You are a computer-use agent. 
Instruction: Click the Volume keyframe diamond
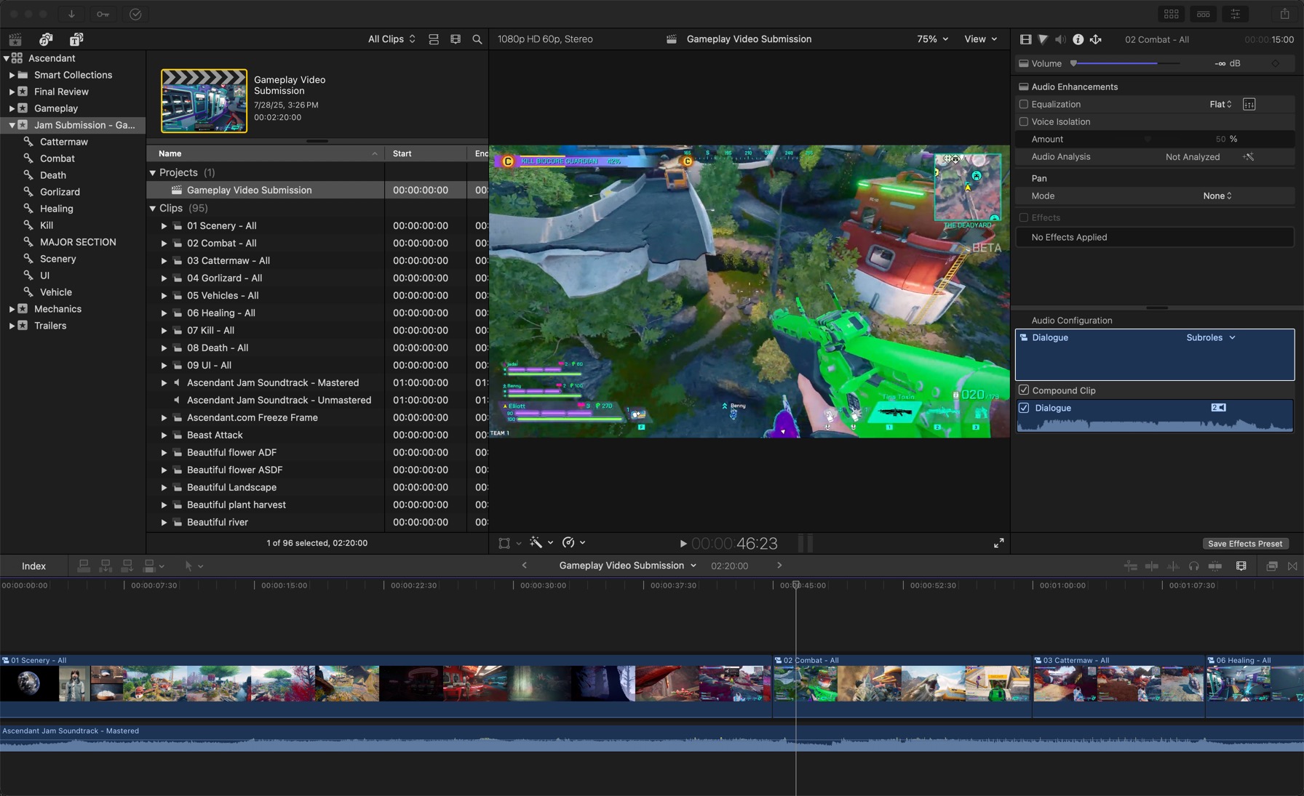[1276, 63]
